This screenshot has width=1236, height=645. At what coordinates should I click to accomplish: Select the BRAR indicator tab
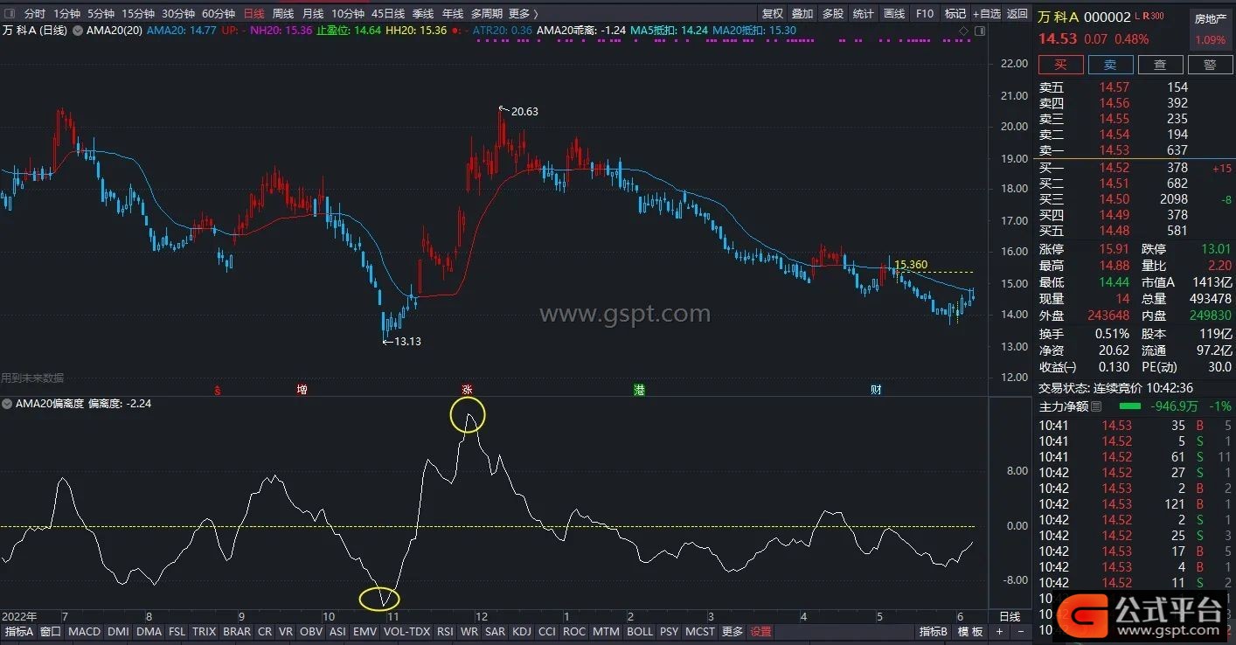[x=237, y=631]
